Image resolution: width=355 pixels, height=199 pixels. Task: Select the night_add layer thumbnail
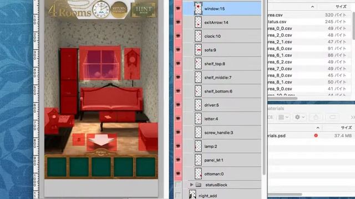[x=192, y=194]
